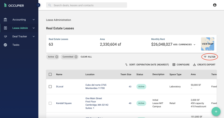224x118 pixels.
Task: Open Configure columns option
Action: (x=181, y=65)
